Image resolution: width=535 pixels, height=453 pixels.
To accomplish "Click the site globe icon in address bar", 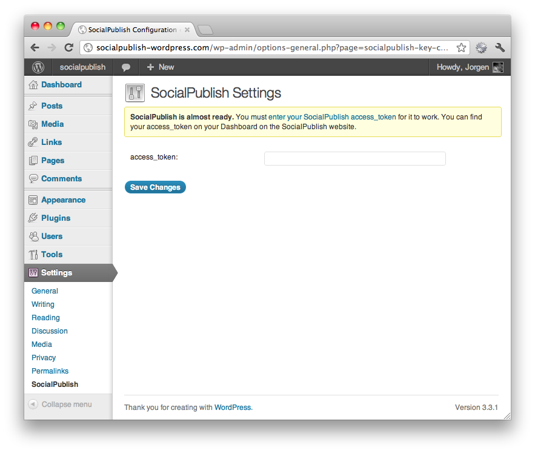I will tap(88, 47).
